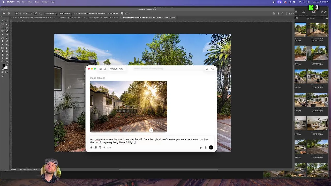The width and height of the screenshot is (331, 186).
Task: Add attachment with plus icon in ChatGPT
Action: pos(91,148)
